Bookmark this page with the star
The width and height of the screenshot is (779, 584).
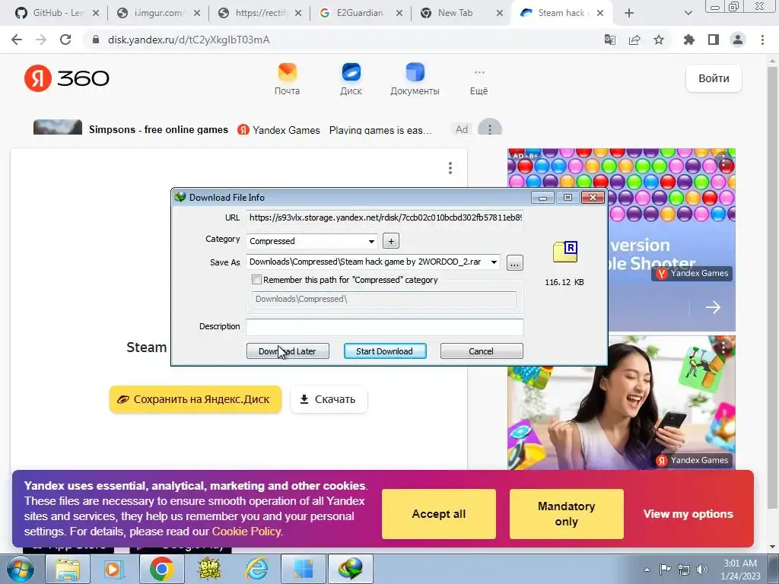pyautogui.click(x=659, y=40)
